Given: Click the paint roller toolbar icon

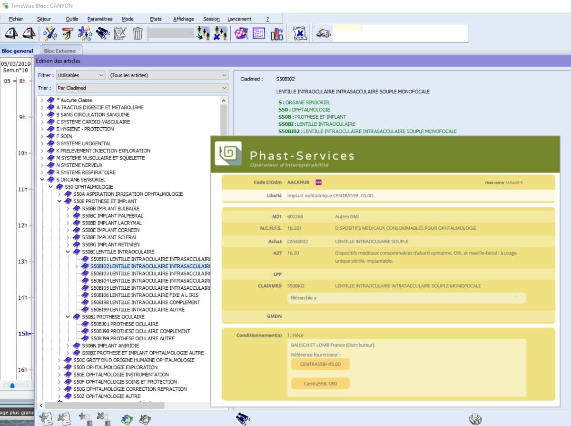Looking at the screenshot, I should pyautogui.click(x=67, y=33).
